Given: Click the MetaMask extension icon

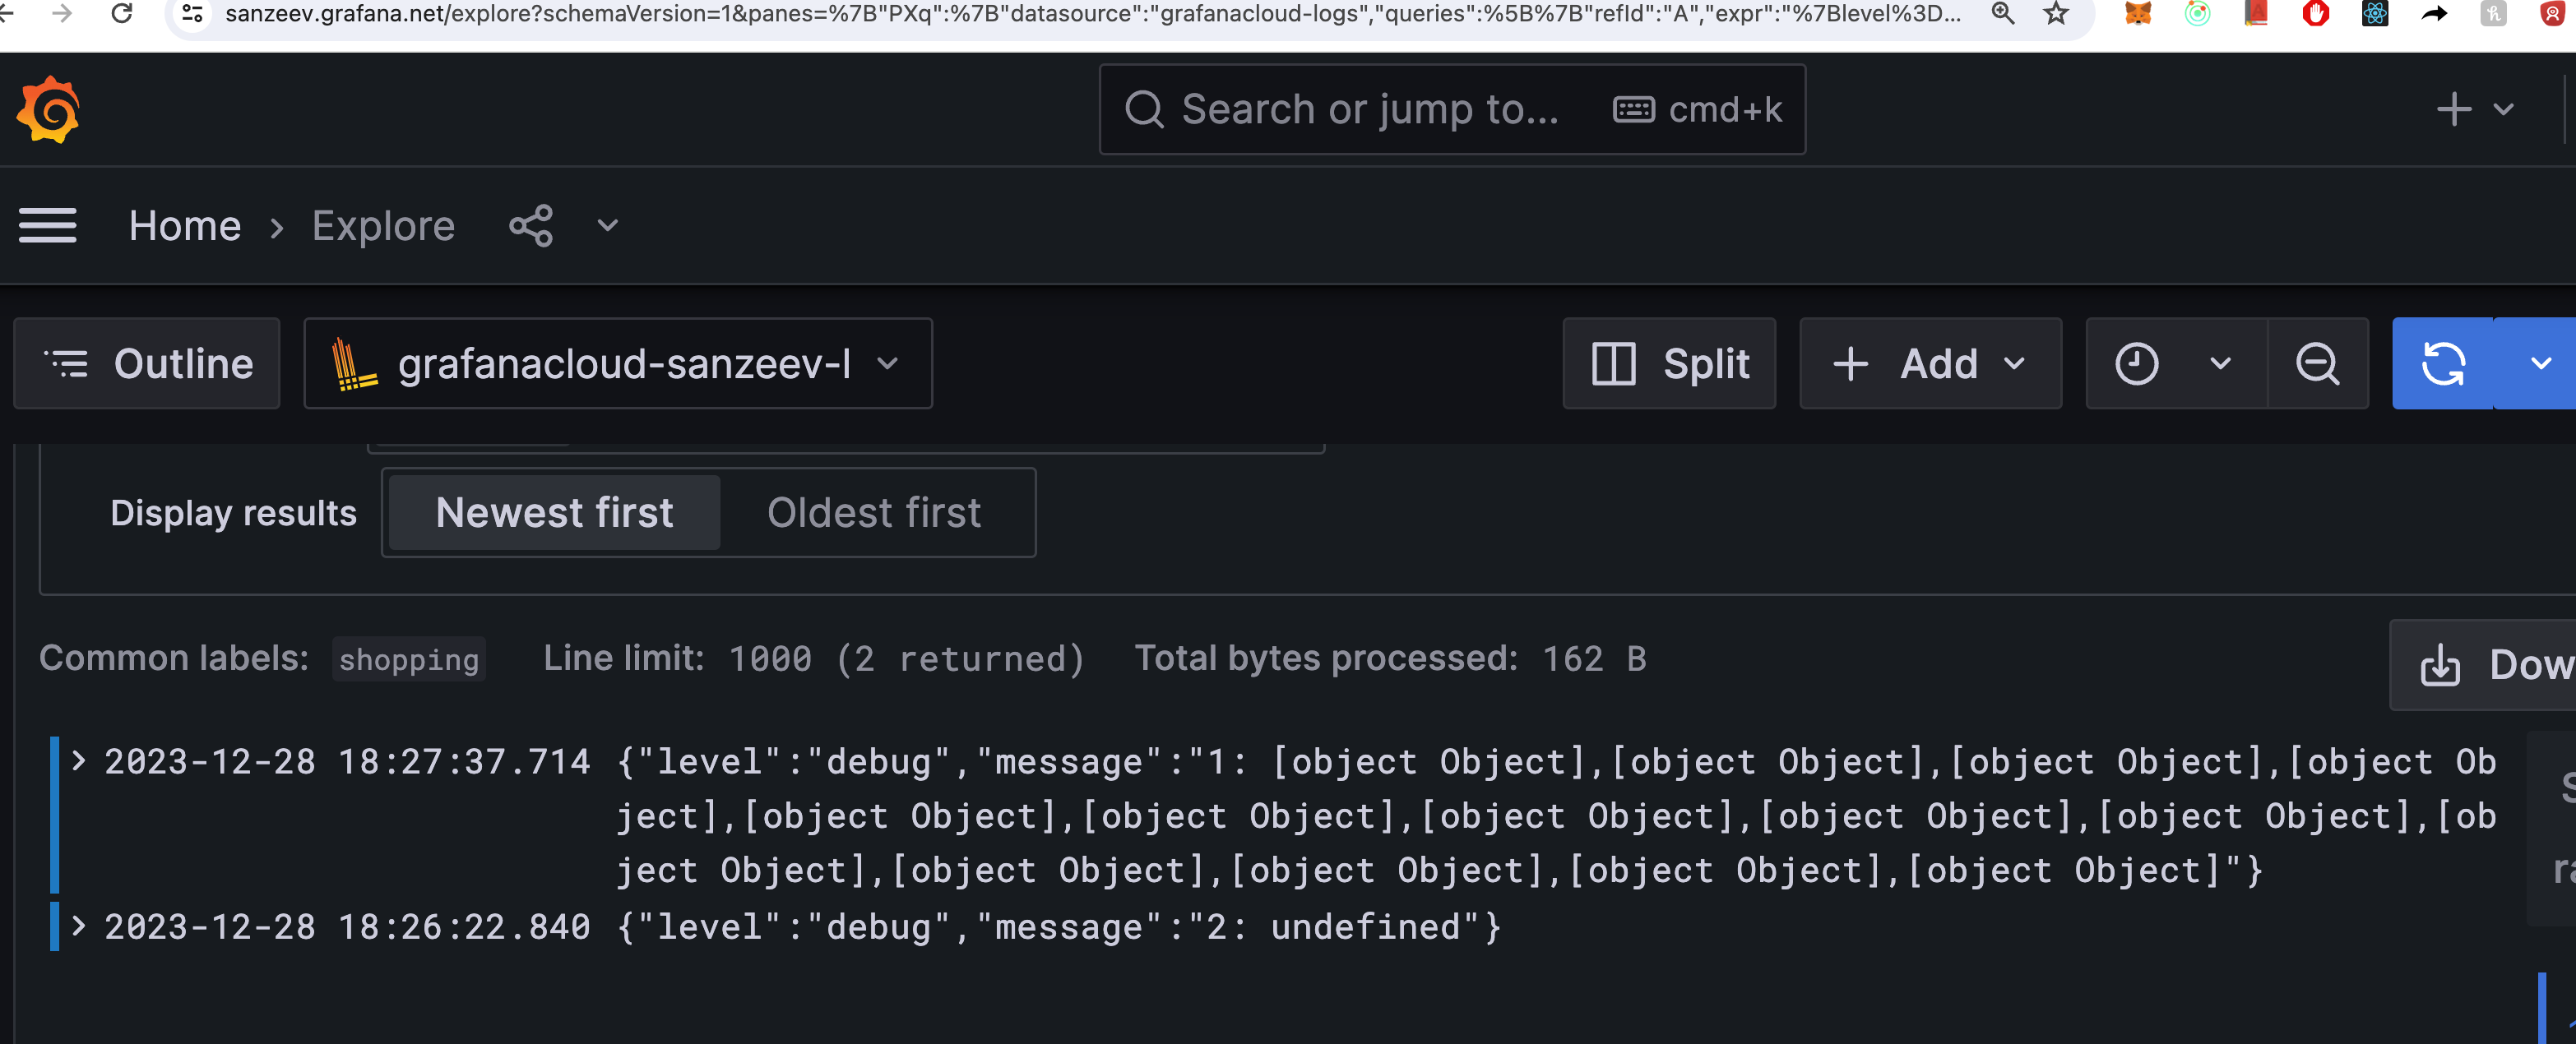Looking at the screenshot, I should [2137, 14].
